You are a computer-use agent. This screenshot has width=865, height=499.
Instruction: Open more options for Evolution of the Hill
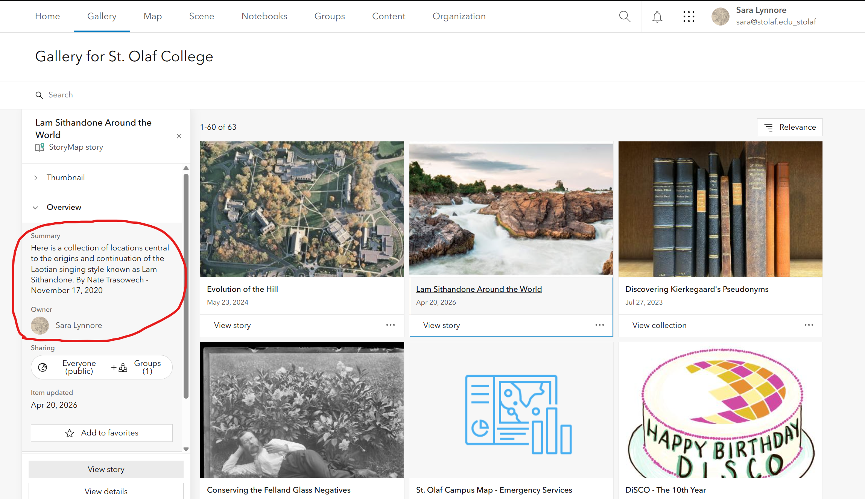(x=391, y=325)
